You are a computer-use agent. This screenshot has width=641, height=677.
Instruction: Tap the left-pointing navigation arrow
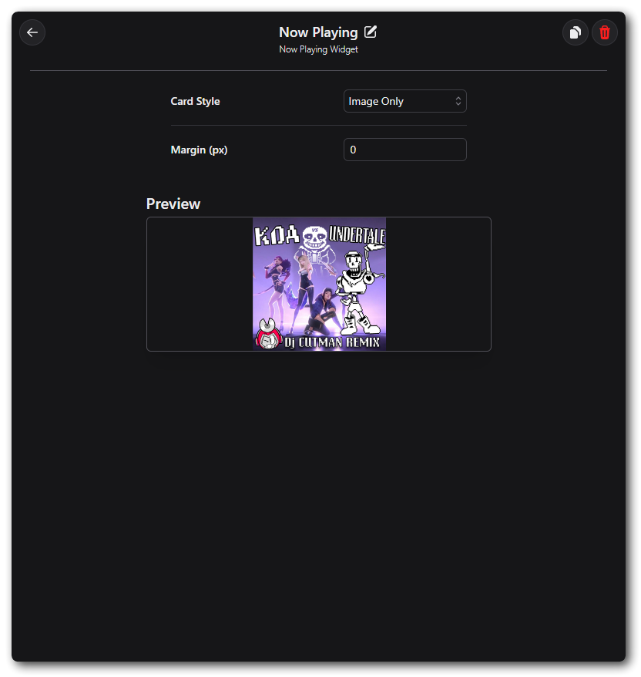tap(32, 32)
